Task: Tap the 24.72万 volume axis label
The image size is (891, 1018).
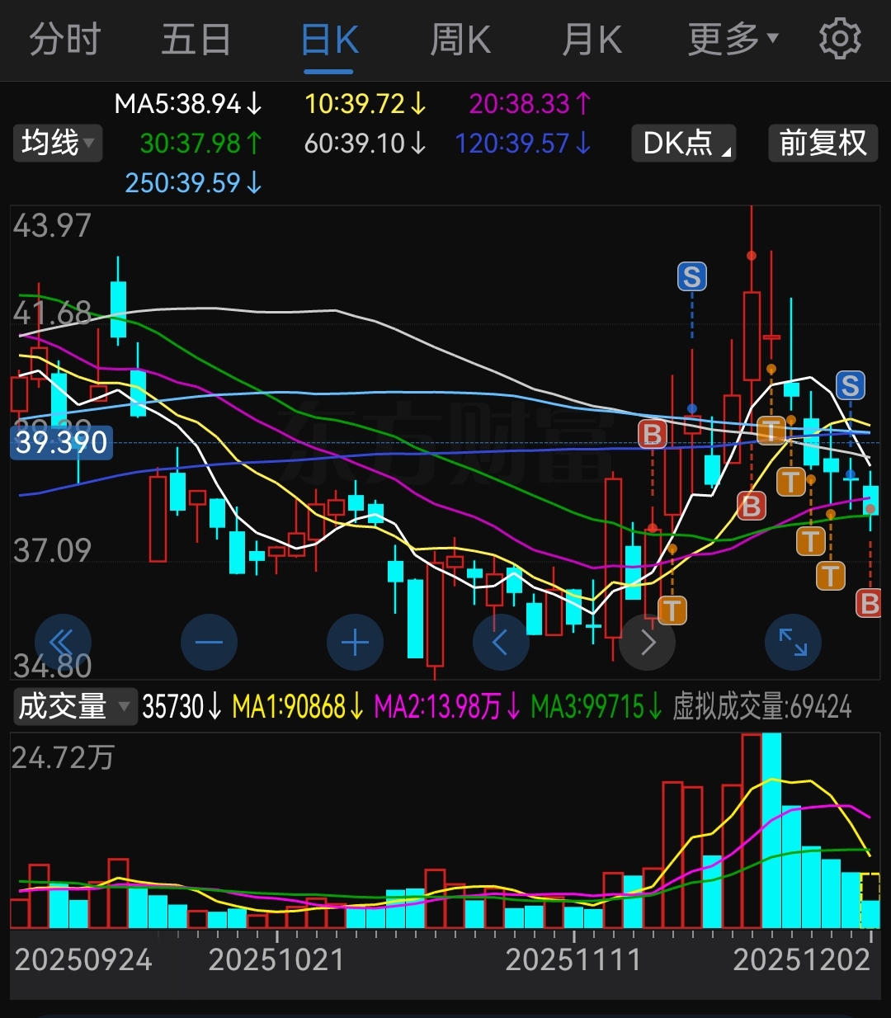Action: (63, 757)
